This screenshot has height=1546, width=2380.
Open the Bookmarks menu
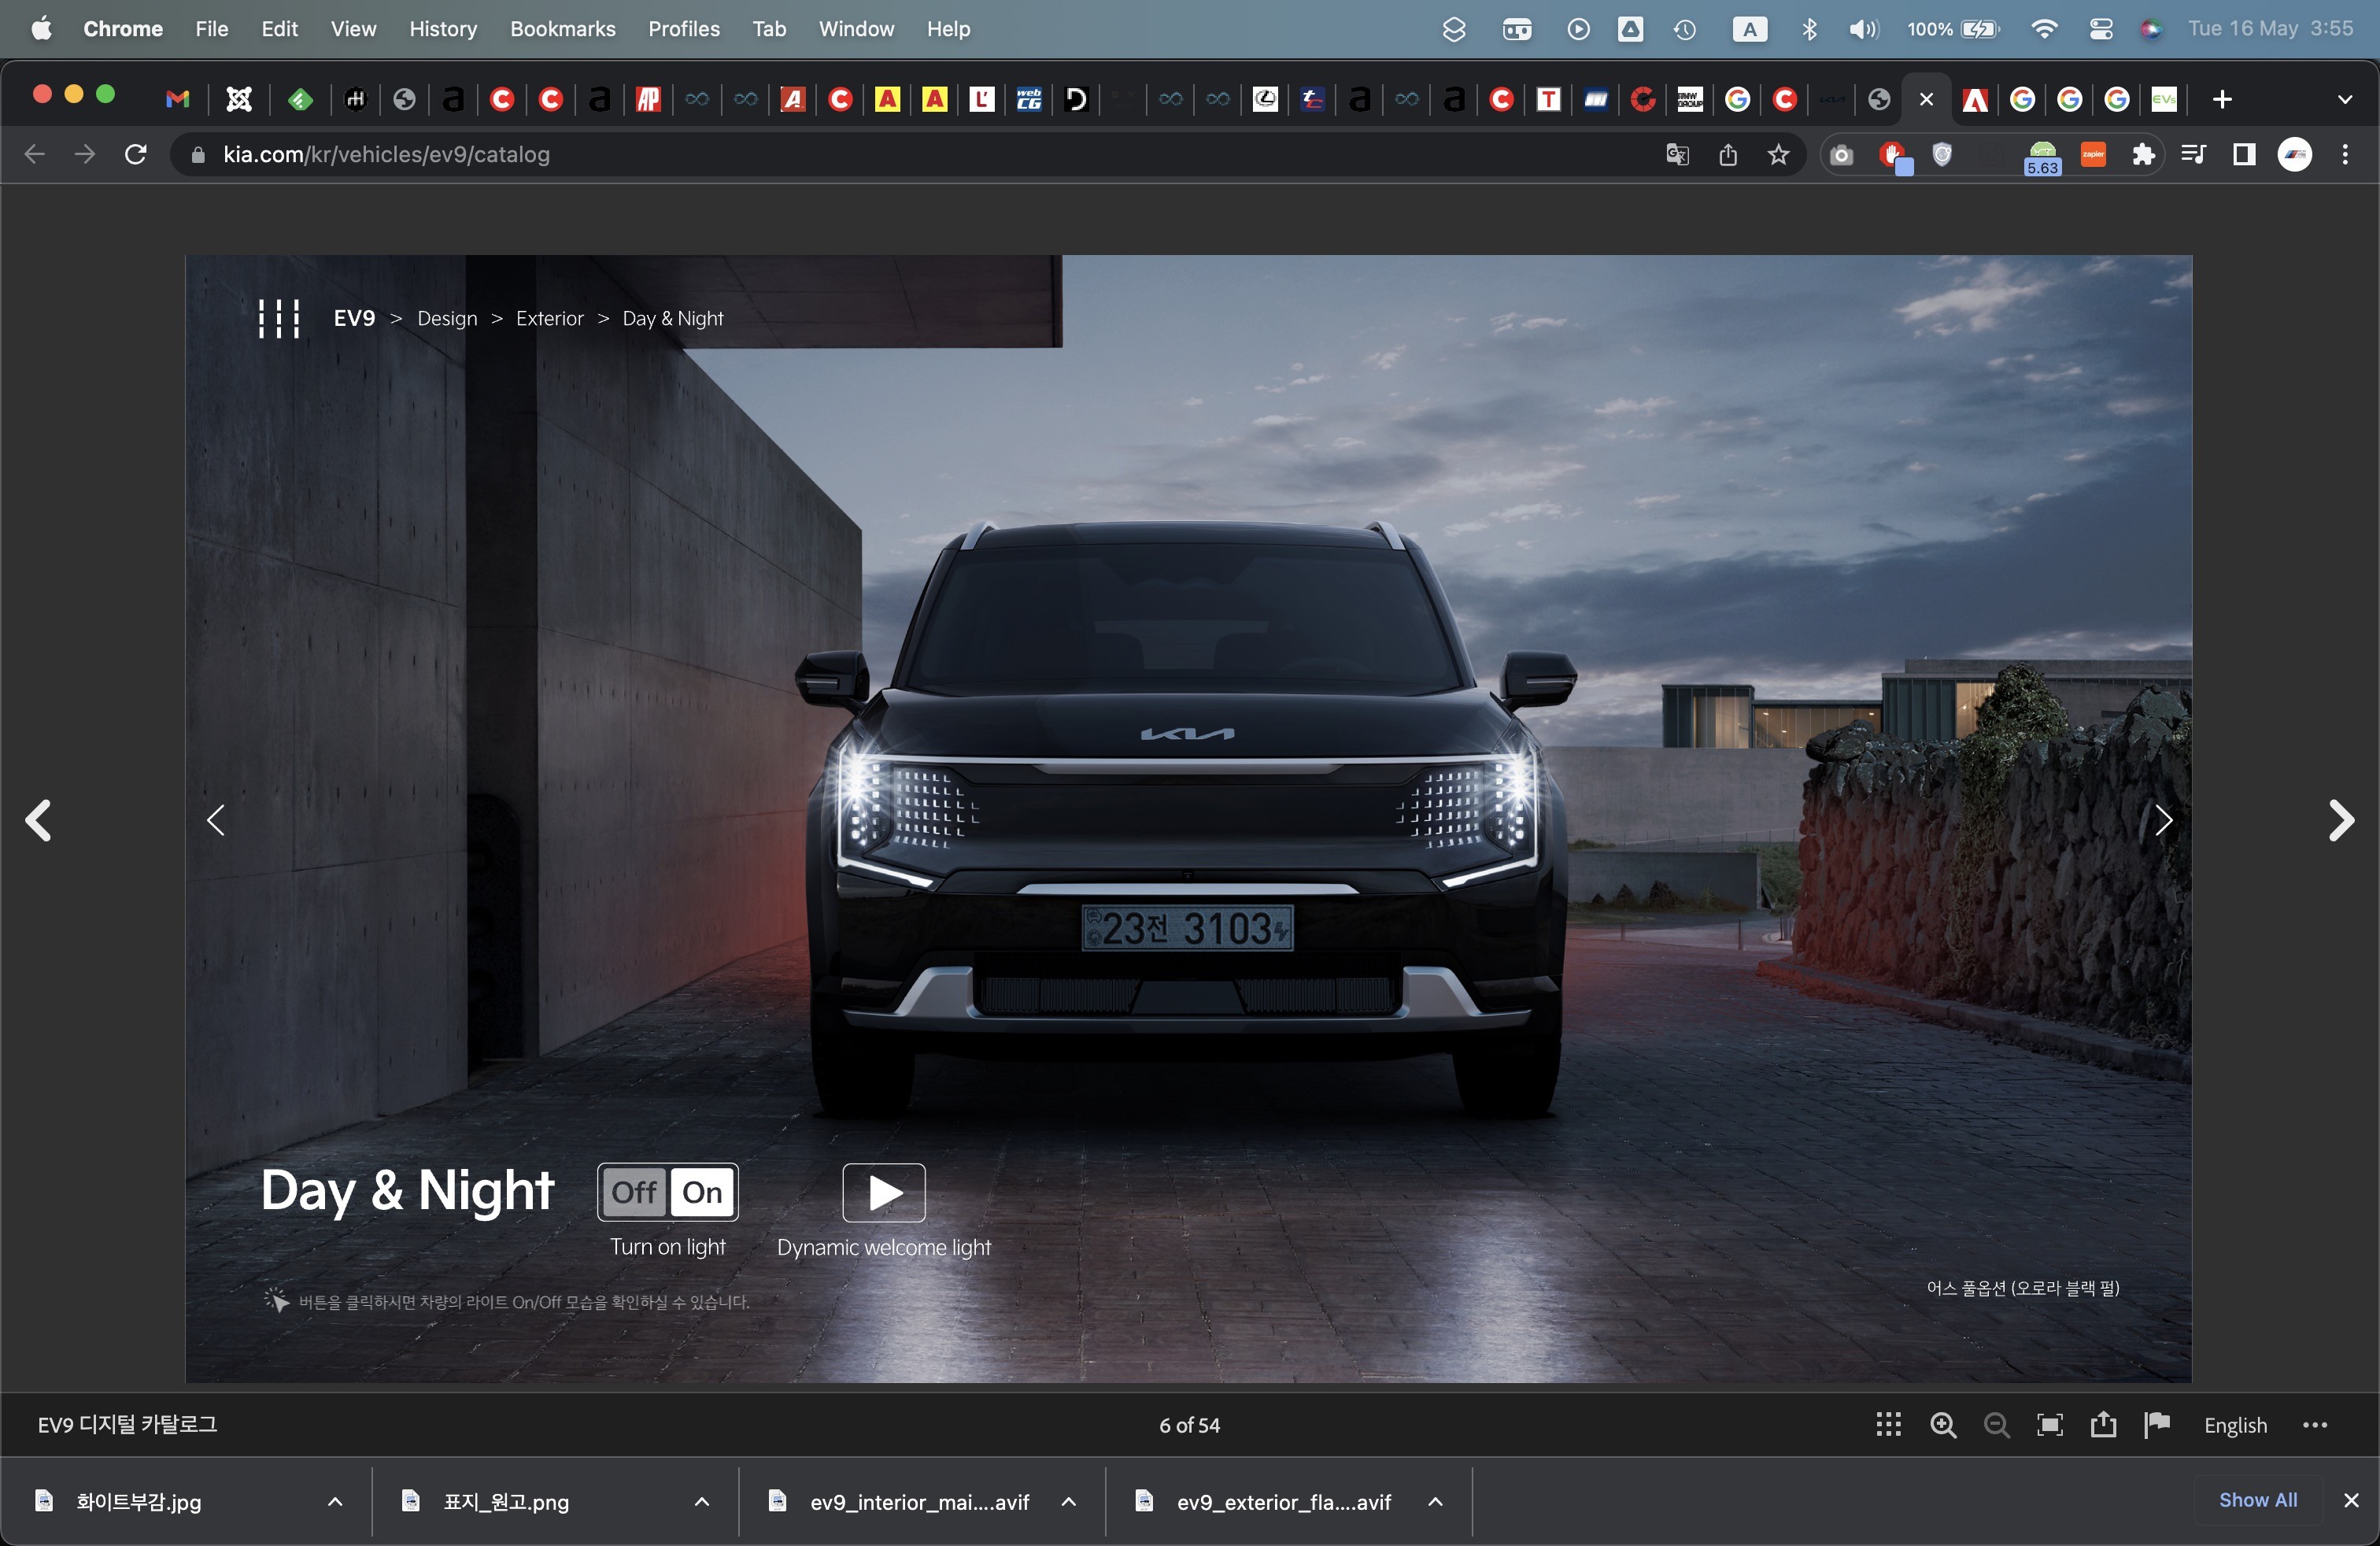tap(562, 29)
